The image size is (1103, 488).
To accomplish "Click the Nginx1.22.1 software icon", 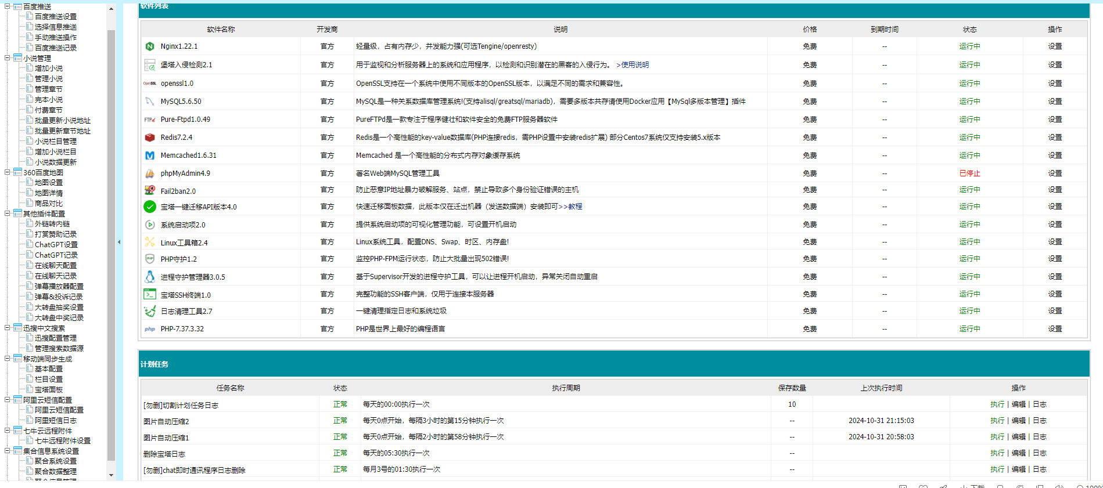I will pos(150,46).
